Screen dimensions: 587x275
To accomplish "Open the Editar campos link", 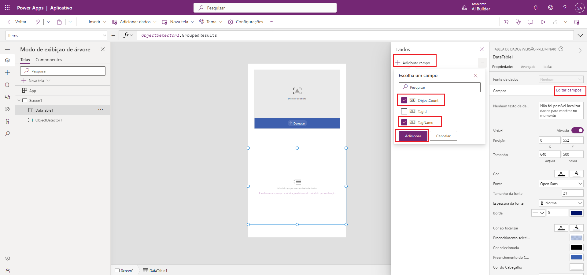I will point(569,90).
